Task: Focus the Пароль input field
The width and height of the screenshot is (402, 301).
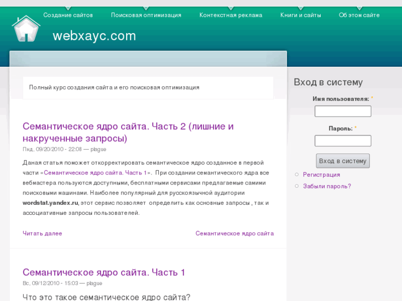Action: click(342, 141)
